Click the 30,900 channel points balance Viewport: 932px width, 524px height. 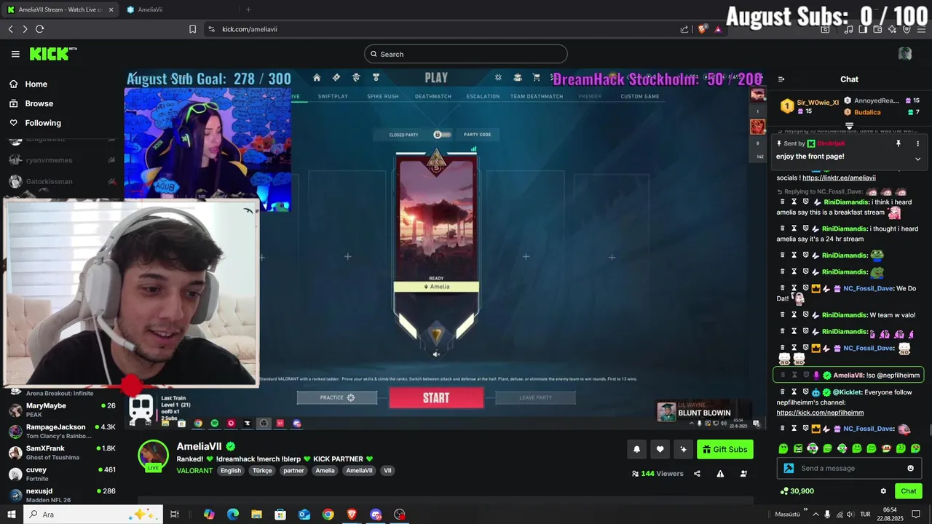[x=797, y=491]
